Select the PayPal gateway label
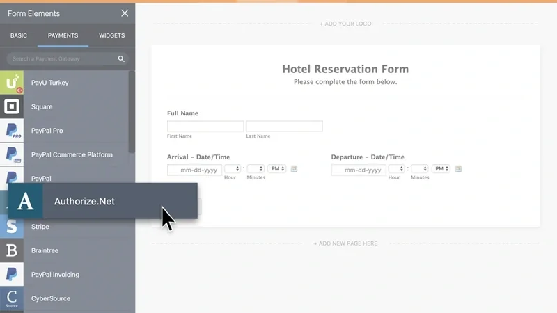The height and width of the screenshot is (313, 557). click(x=41, y=179)
